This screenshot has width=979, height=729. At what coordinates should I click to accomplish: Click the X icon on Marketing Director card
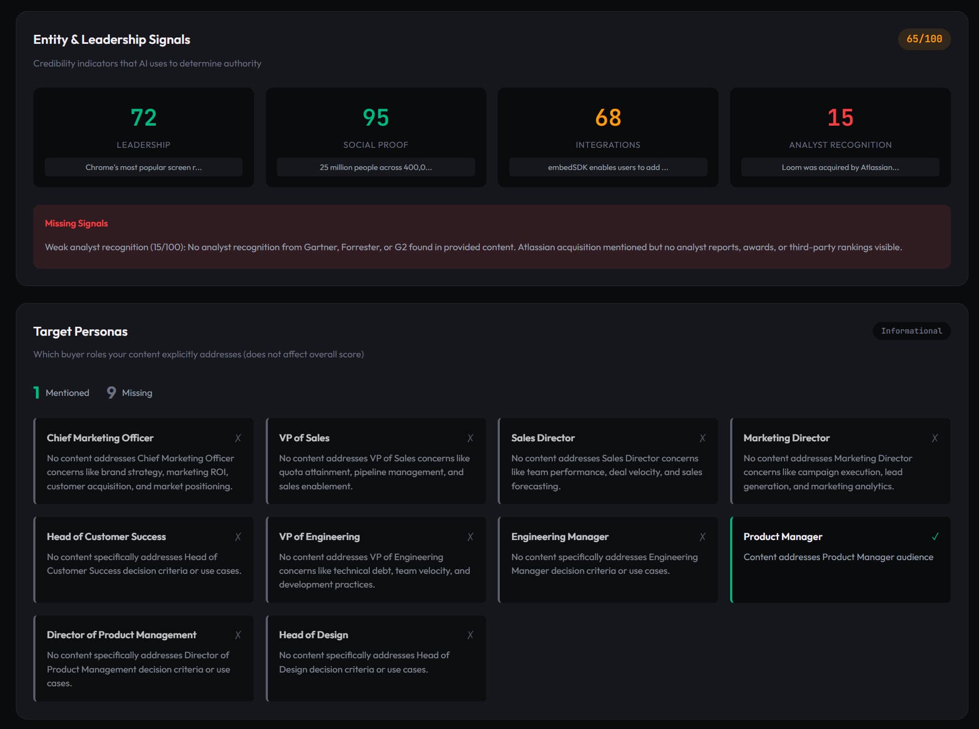click(x=935, y=438)
